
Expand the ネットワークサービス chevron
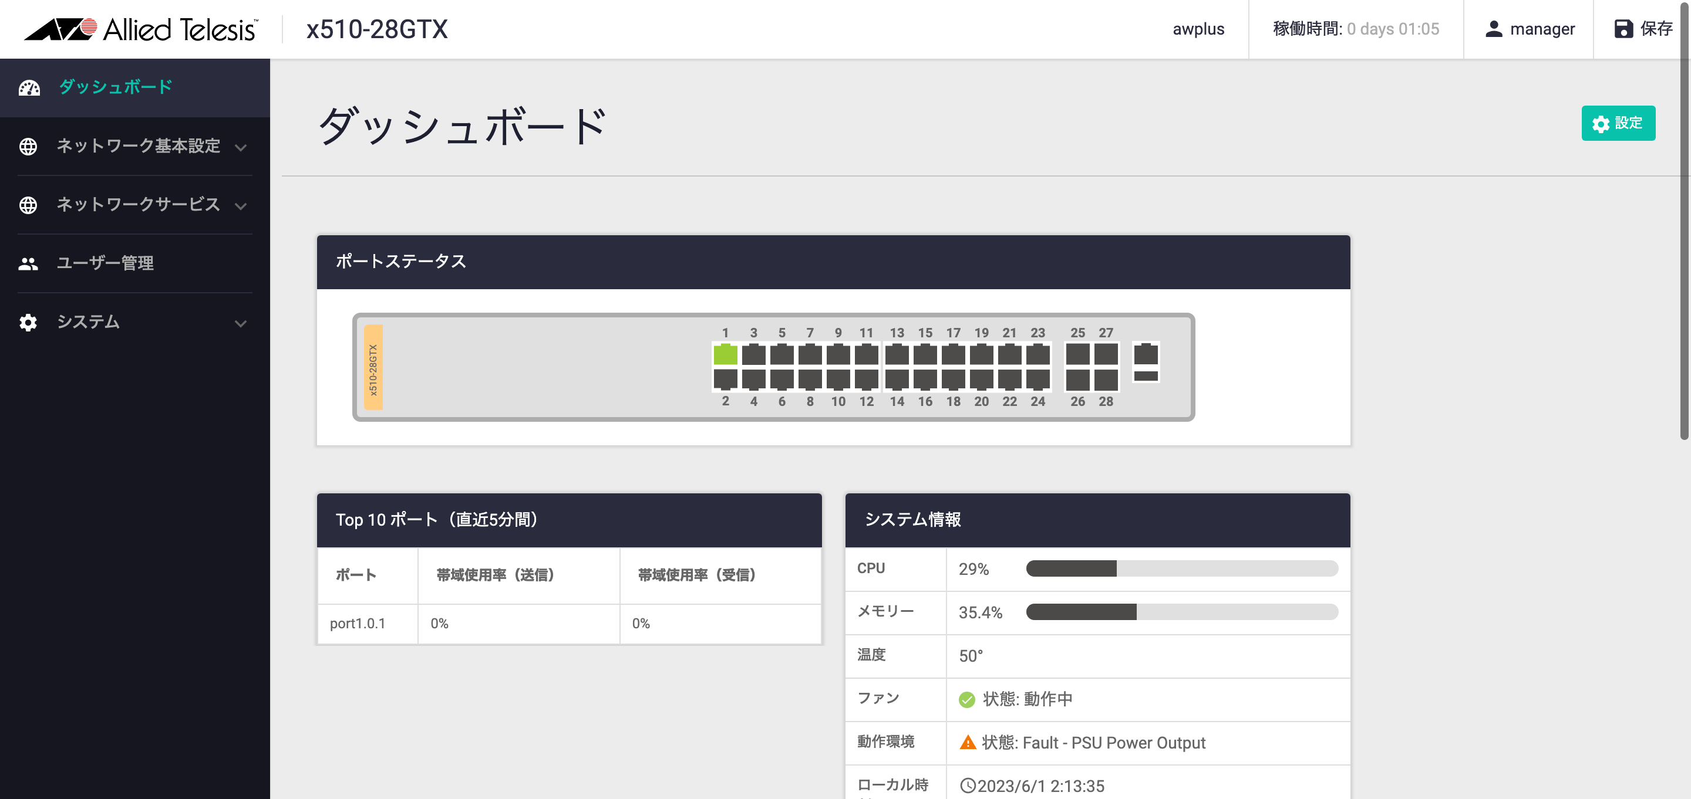(241, 205)
